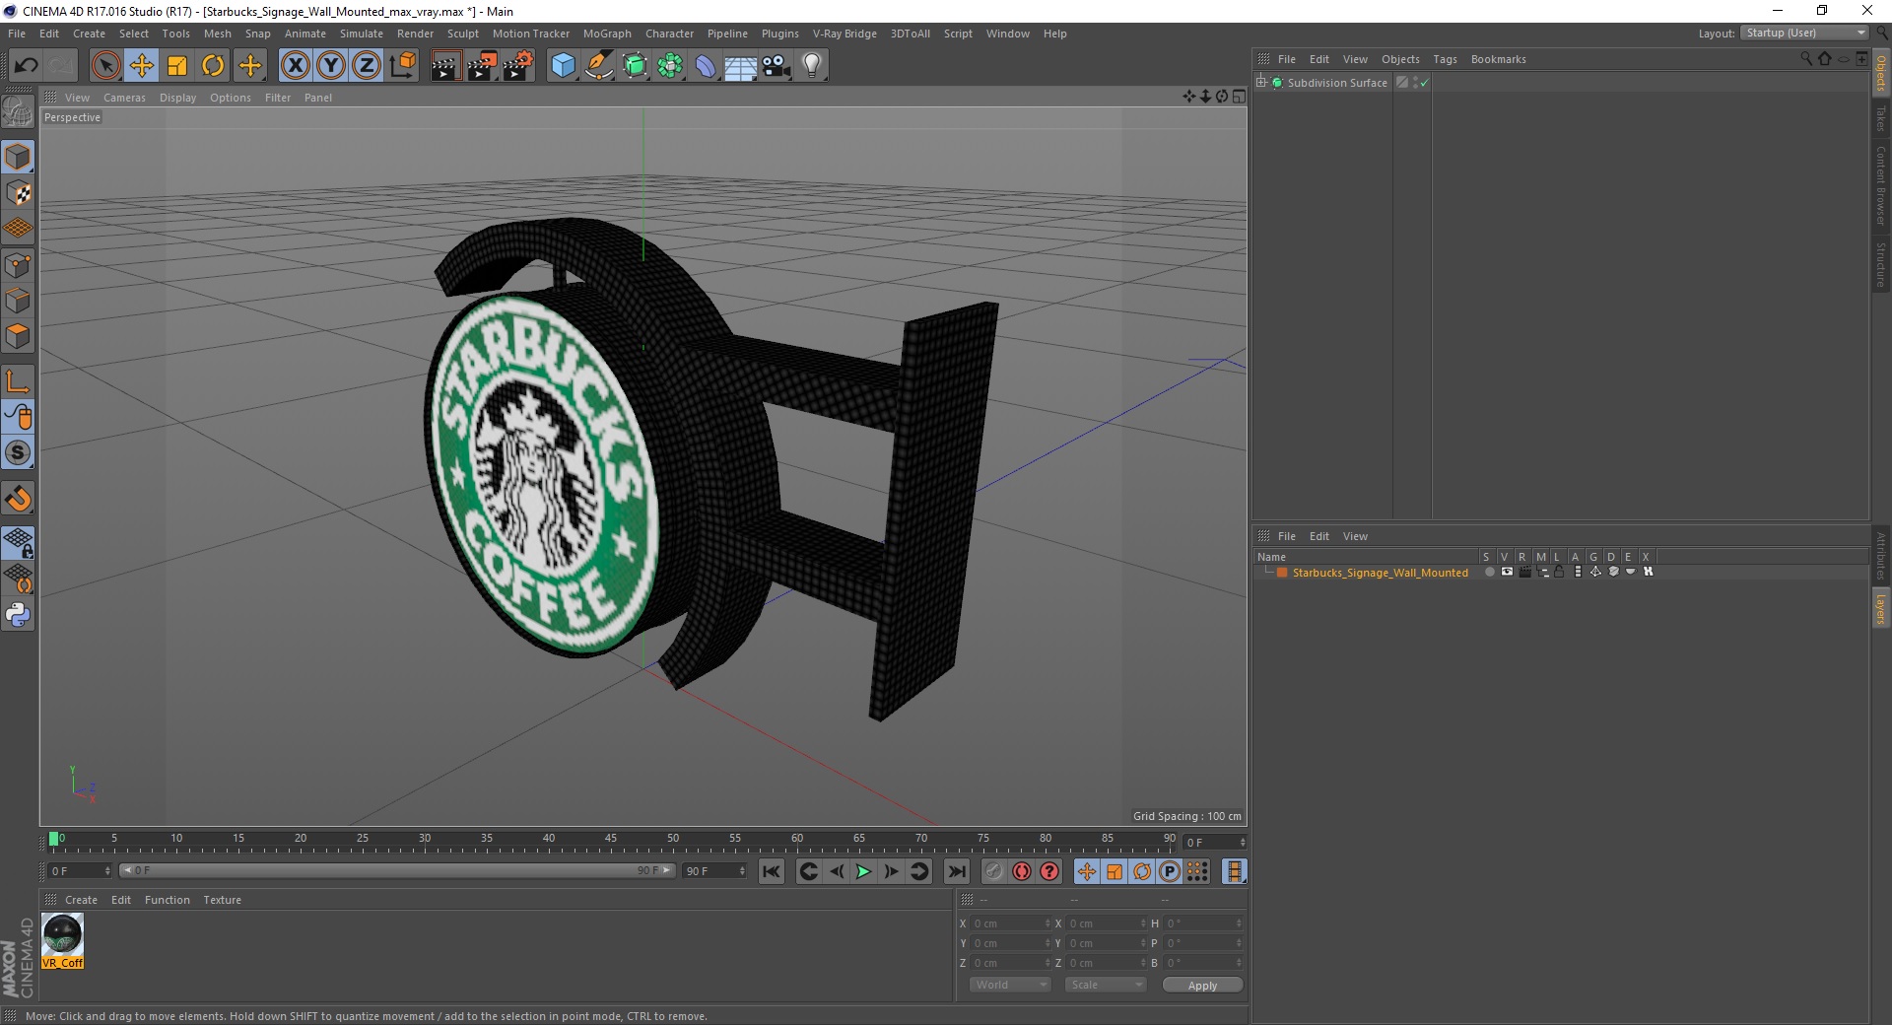Go to start of animation
The width and height of the screenshot is (1892, 1025).
pos(772,871)
